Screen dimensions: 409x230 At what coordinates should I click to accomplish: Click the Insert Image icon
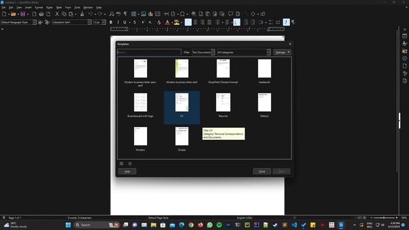[x=143, y=14]
